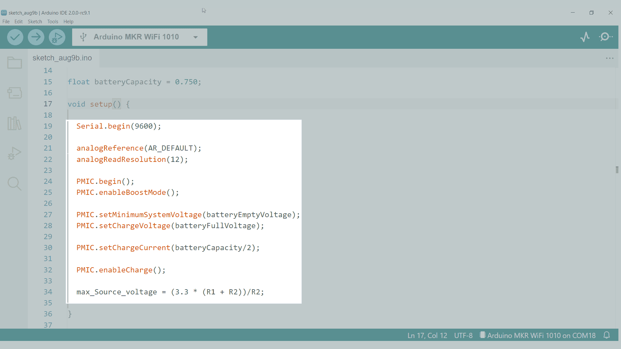Open the Sketch menu
The image size is (621, 349).
(35, 22)
